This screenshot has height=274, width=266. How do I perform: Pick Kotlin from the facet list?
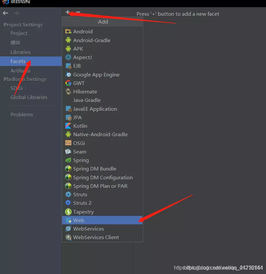click(103, 126)
